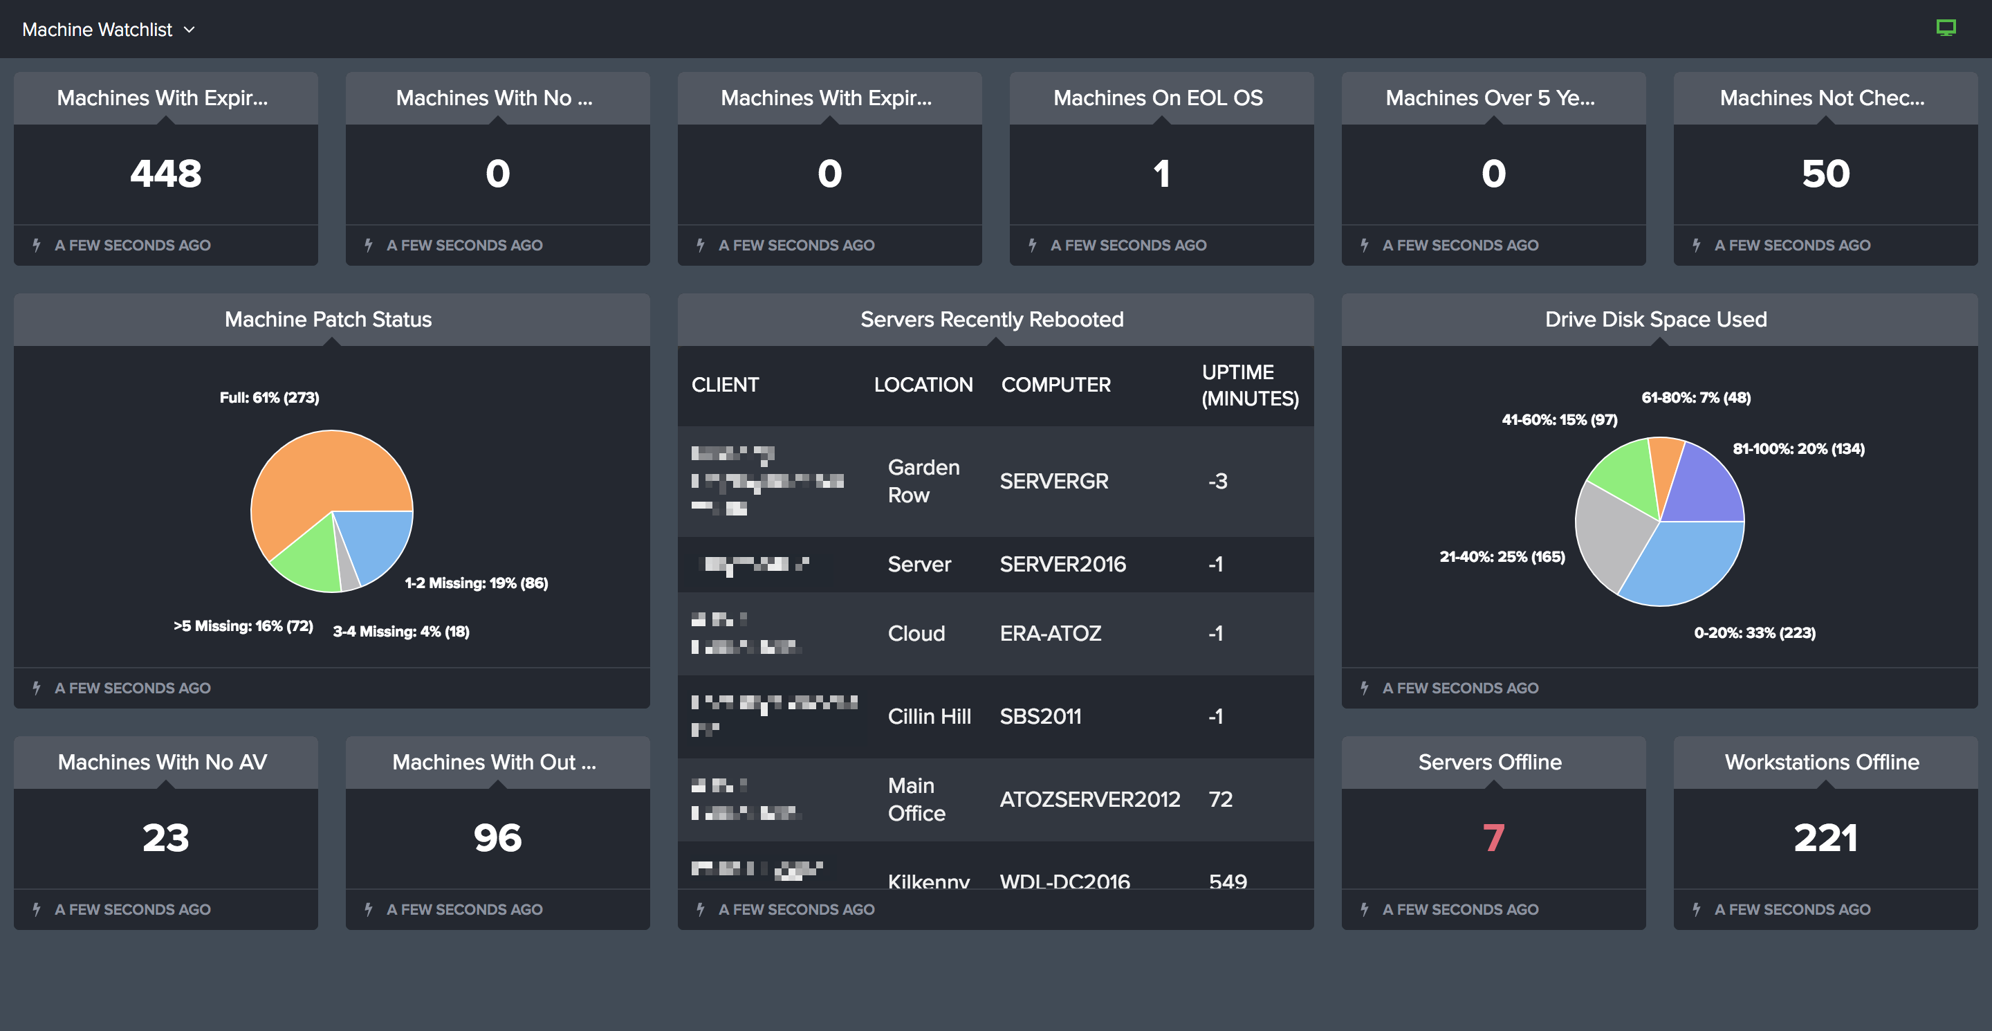Click lightning bolt icon under Machine Patch Status
Viewport: 1992px width, 1031px height.
(x=37, y=688)
